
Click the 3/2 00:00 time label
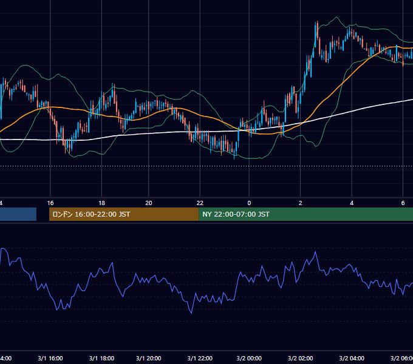[249, 358]
